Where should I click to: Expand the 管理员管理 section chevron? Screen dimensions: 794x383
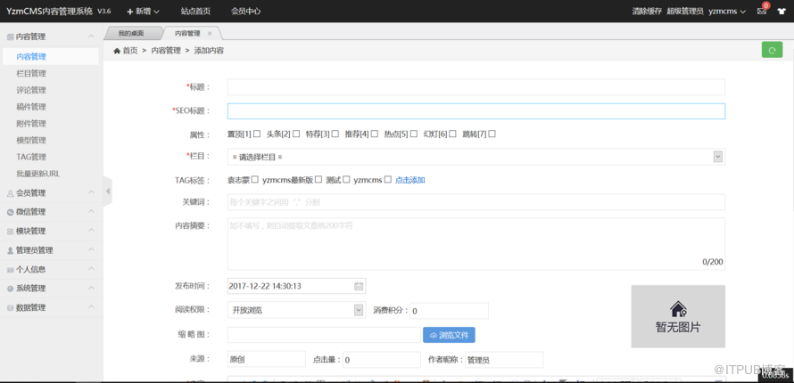(91, 250)
